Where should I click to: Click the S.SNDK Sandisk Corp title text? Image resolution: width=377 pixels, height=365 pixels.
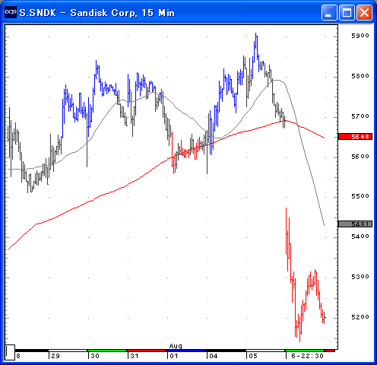click(97, 13)
